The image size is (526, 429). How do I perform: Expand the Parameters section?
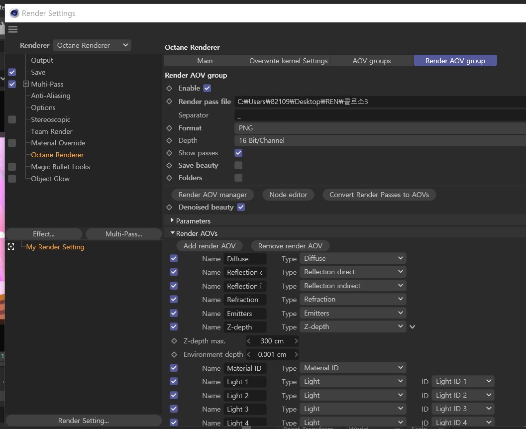(x=172, y=220)
